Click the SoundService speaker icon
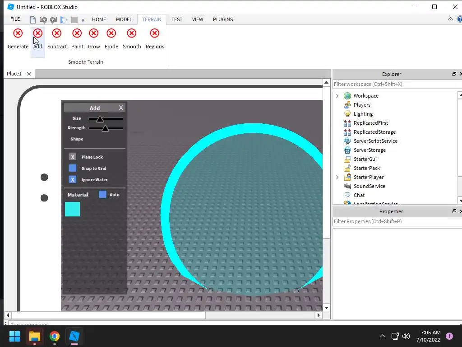 point(347,186)
